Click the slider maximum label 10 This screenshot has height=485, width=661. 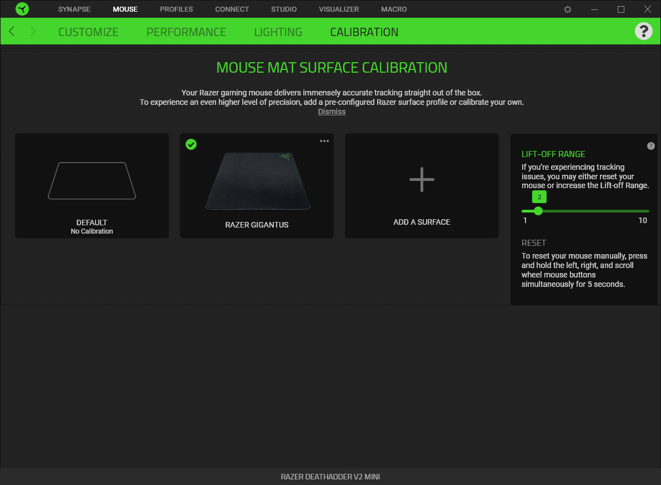click(x=643, y=220)
